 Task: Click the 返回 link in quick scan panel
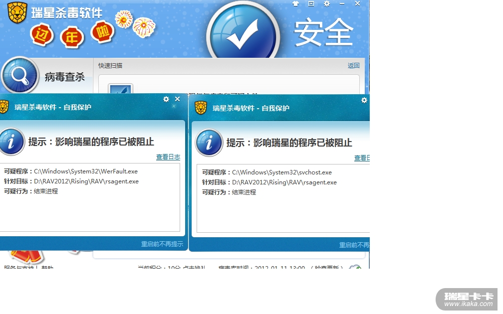point(353,66)
